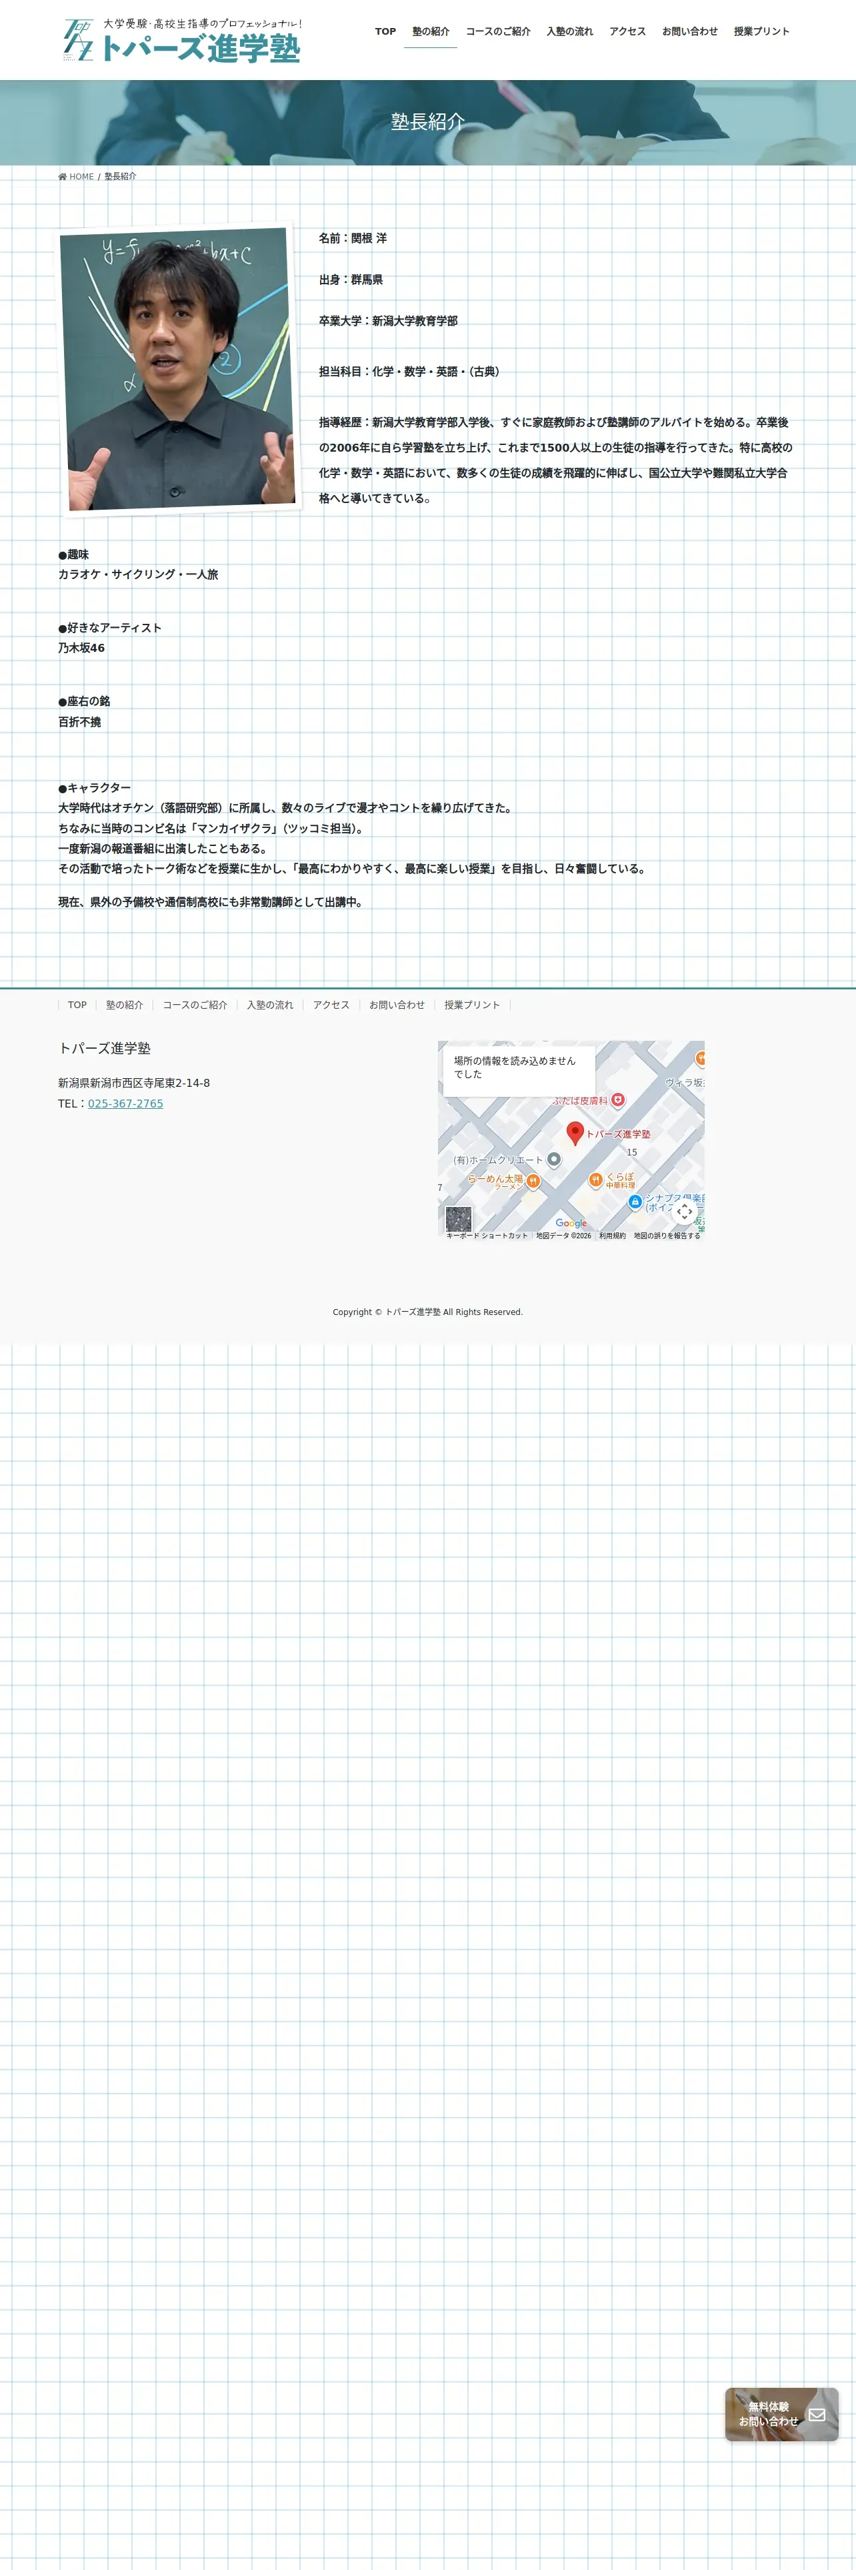Click the Google logo on map

click(x=571, y=1223)
